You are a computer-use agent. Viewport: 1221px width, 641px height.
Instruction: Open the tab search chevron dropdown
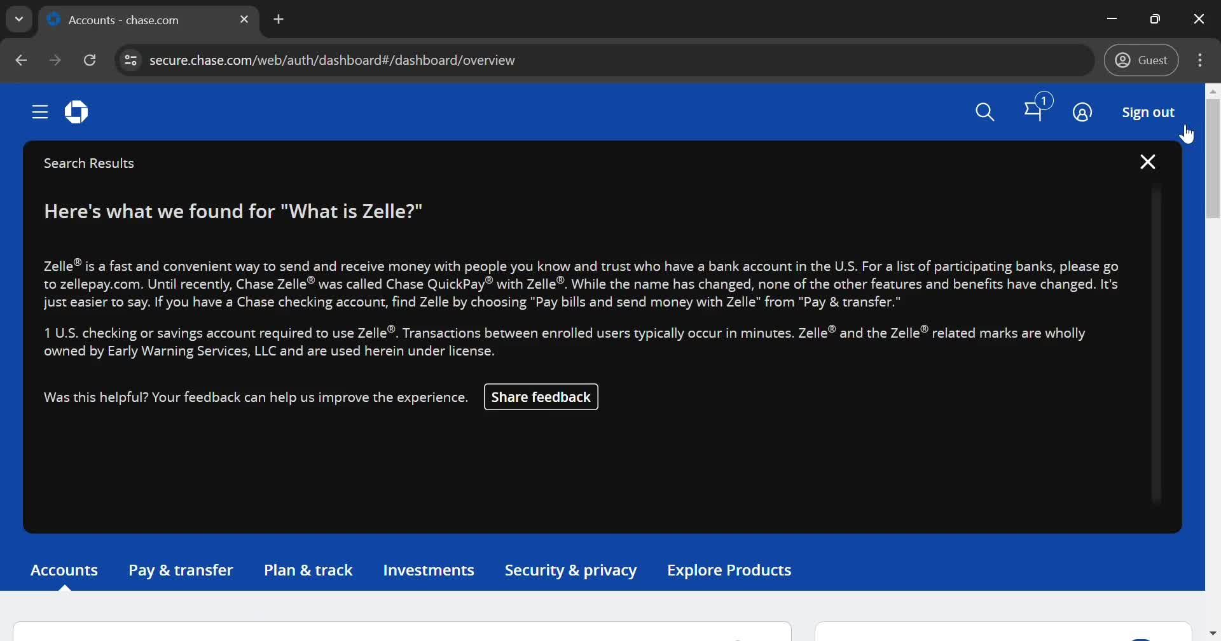point(18,19)
